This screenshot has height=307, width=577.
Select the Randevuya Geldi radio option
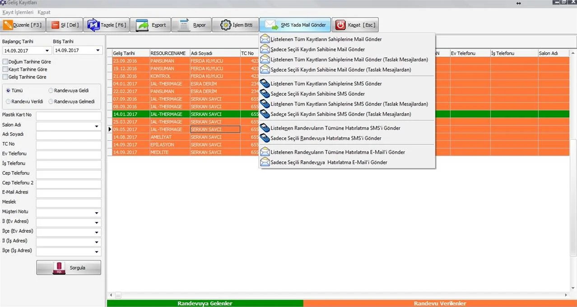[51, 90]
